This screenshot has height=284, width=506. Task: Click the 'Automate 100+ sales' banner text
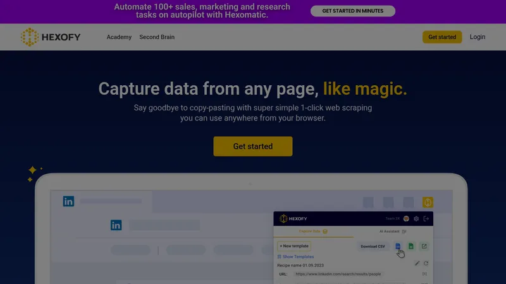[202, 11]
